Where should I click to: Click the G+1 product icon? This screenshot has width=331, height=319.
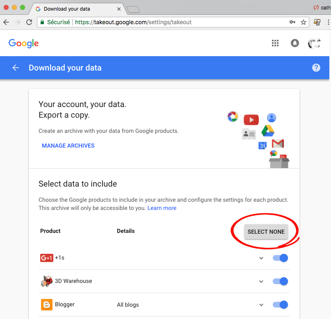coord(47,258)
